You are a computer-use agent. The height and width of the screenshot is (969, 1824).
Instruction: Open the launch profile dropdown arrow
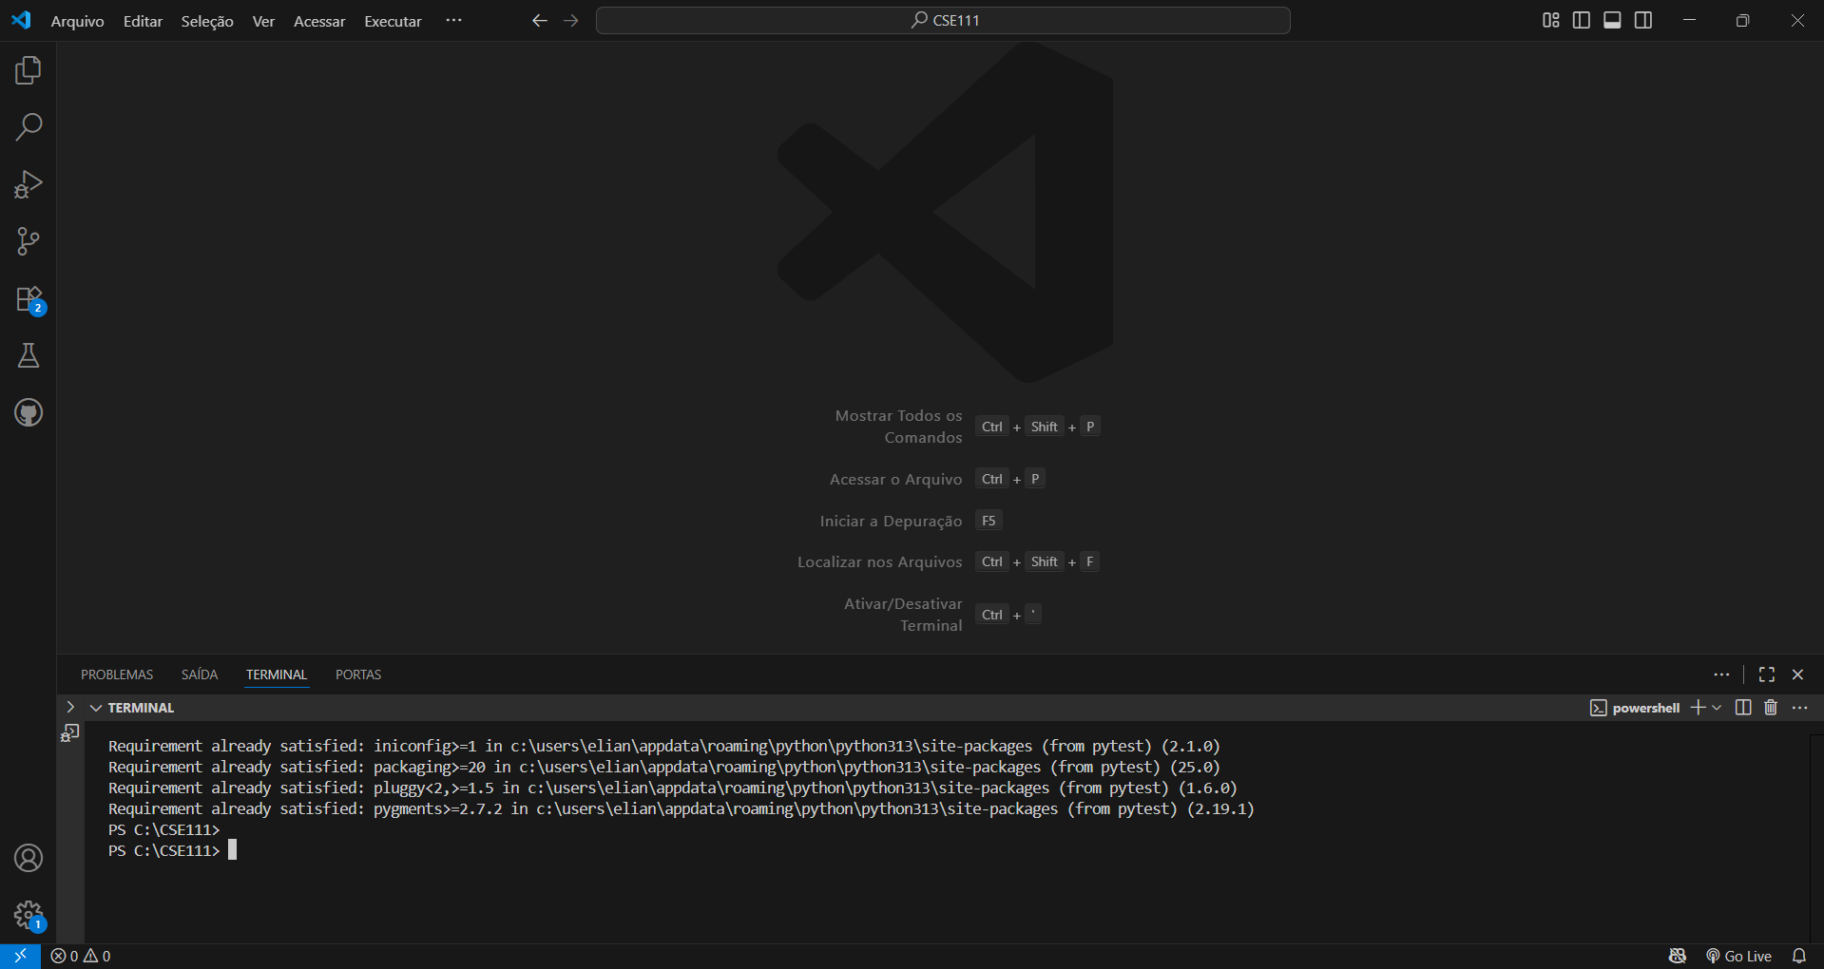coord(1717,708)
